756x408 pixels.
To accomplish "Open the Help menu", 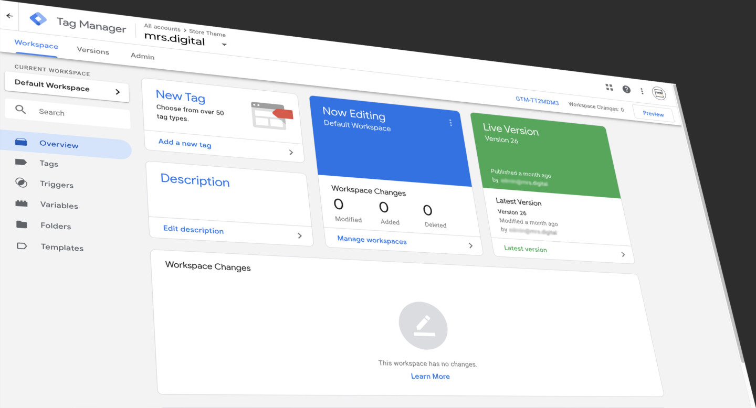I will click(626, 89).
